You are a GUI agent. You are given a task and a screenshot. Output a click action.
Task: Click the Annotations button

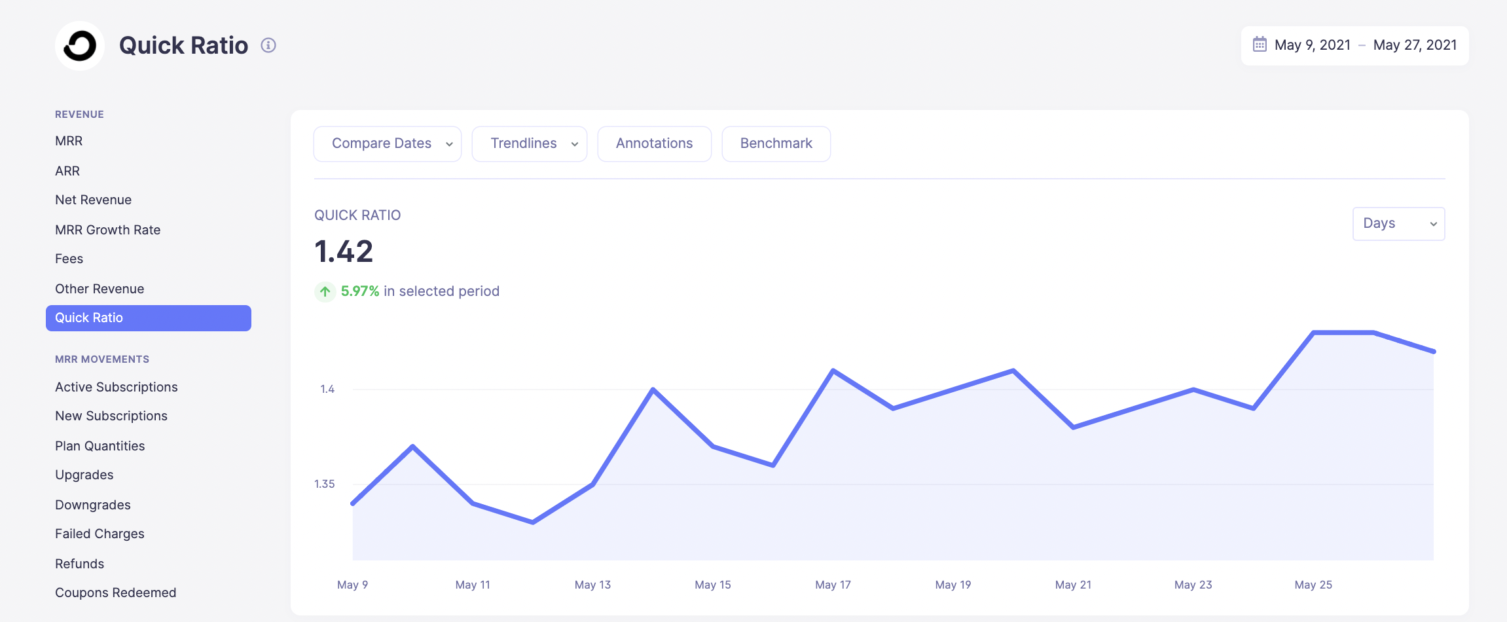[654, 143]
